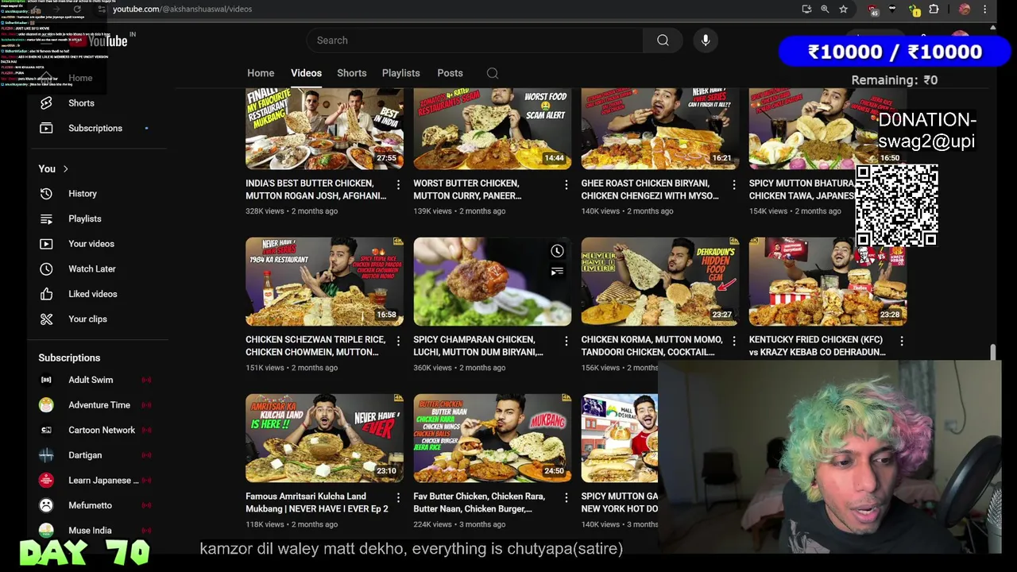Open options menu for Famous Amritsari Kulcha video

pos(398,497)
